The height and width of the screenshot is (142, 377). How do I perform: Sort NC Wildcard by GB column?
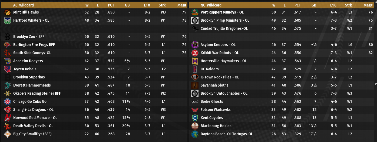pyautogui.click(x=314, y=5)
